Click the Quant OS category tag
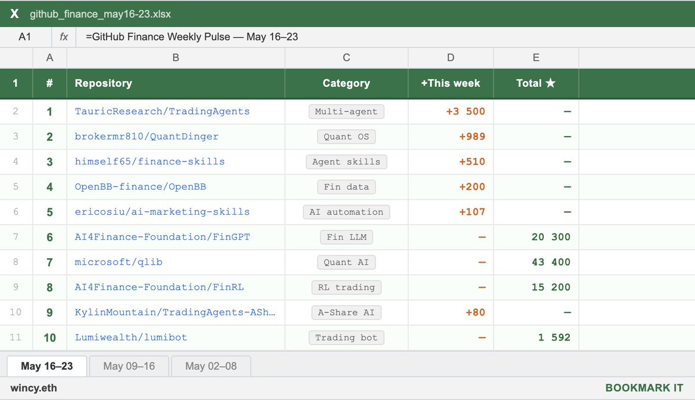 (x=346, y=137)
